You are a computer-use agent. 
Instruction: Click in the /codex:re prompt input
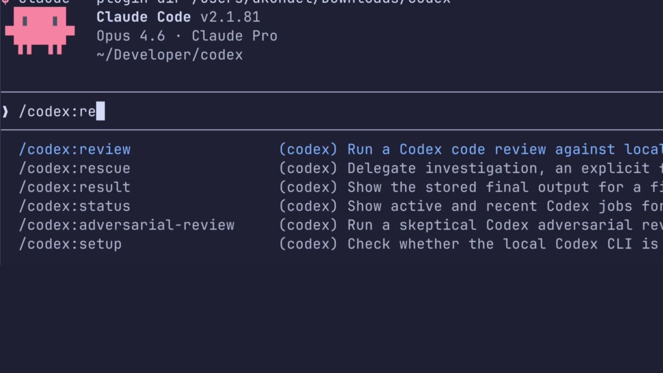coord(58,112)
